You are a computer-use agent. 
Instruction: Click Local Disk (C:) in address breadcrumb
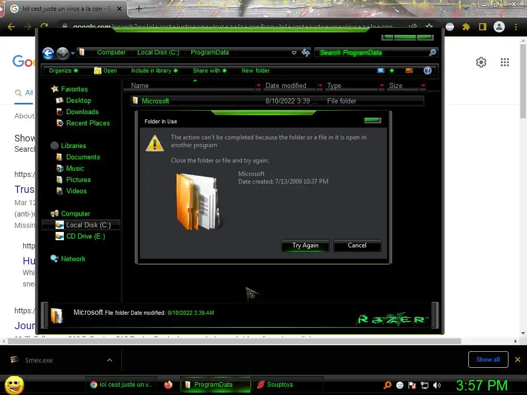pos(158,52)
